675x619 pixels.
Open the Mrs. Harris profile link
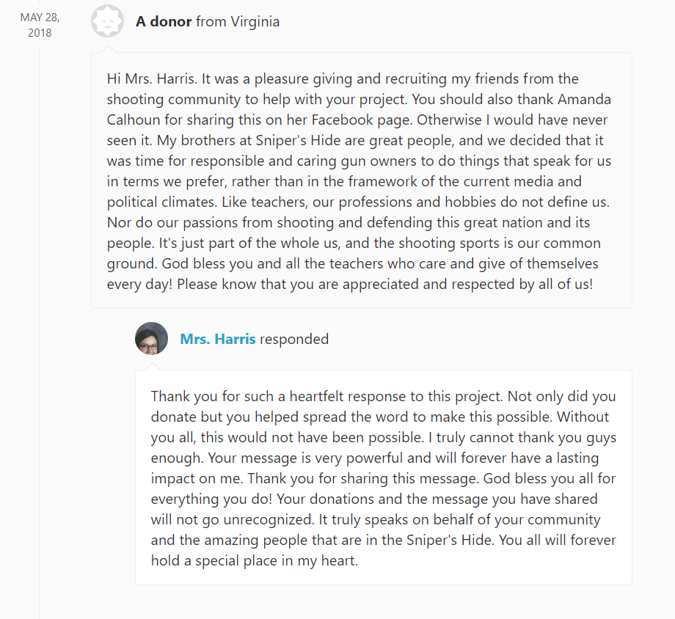pyautogui.click(x=217, y=340)
